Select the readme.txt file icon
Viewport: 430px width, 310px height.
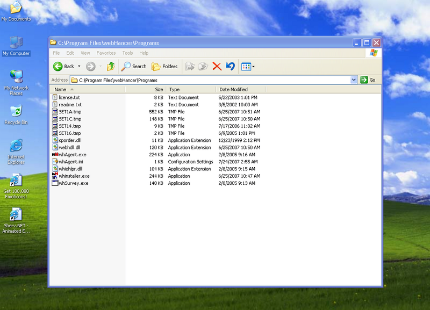click(55, 104)
